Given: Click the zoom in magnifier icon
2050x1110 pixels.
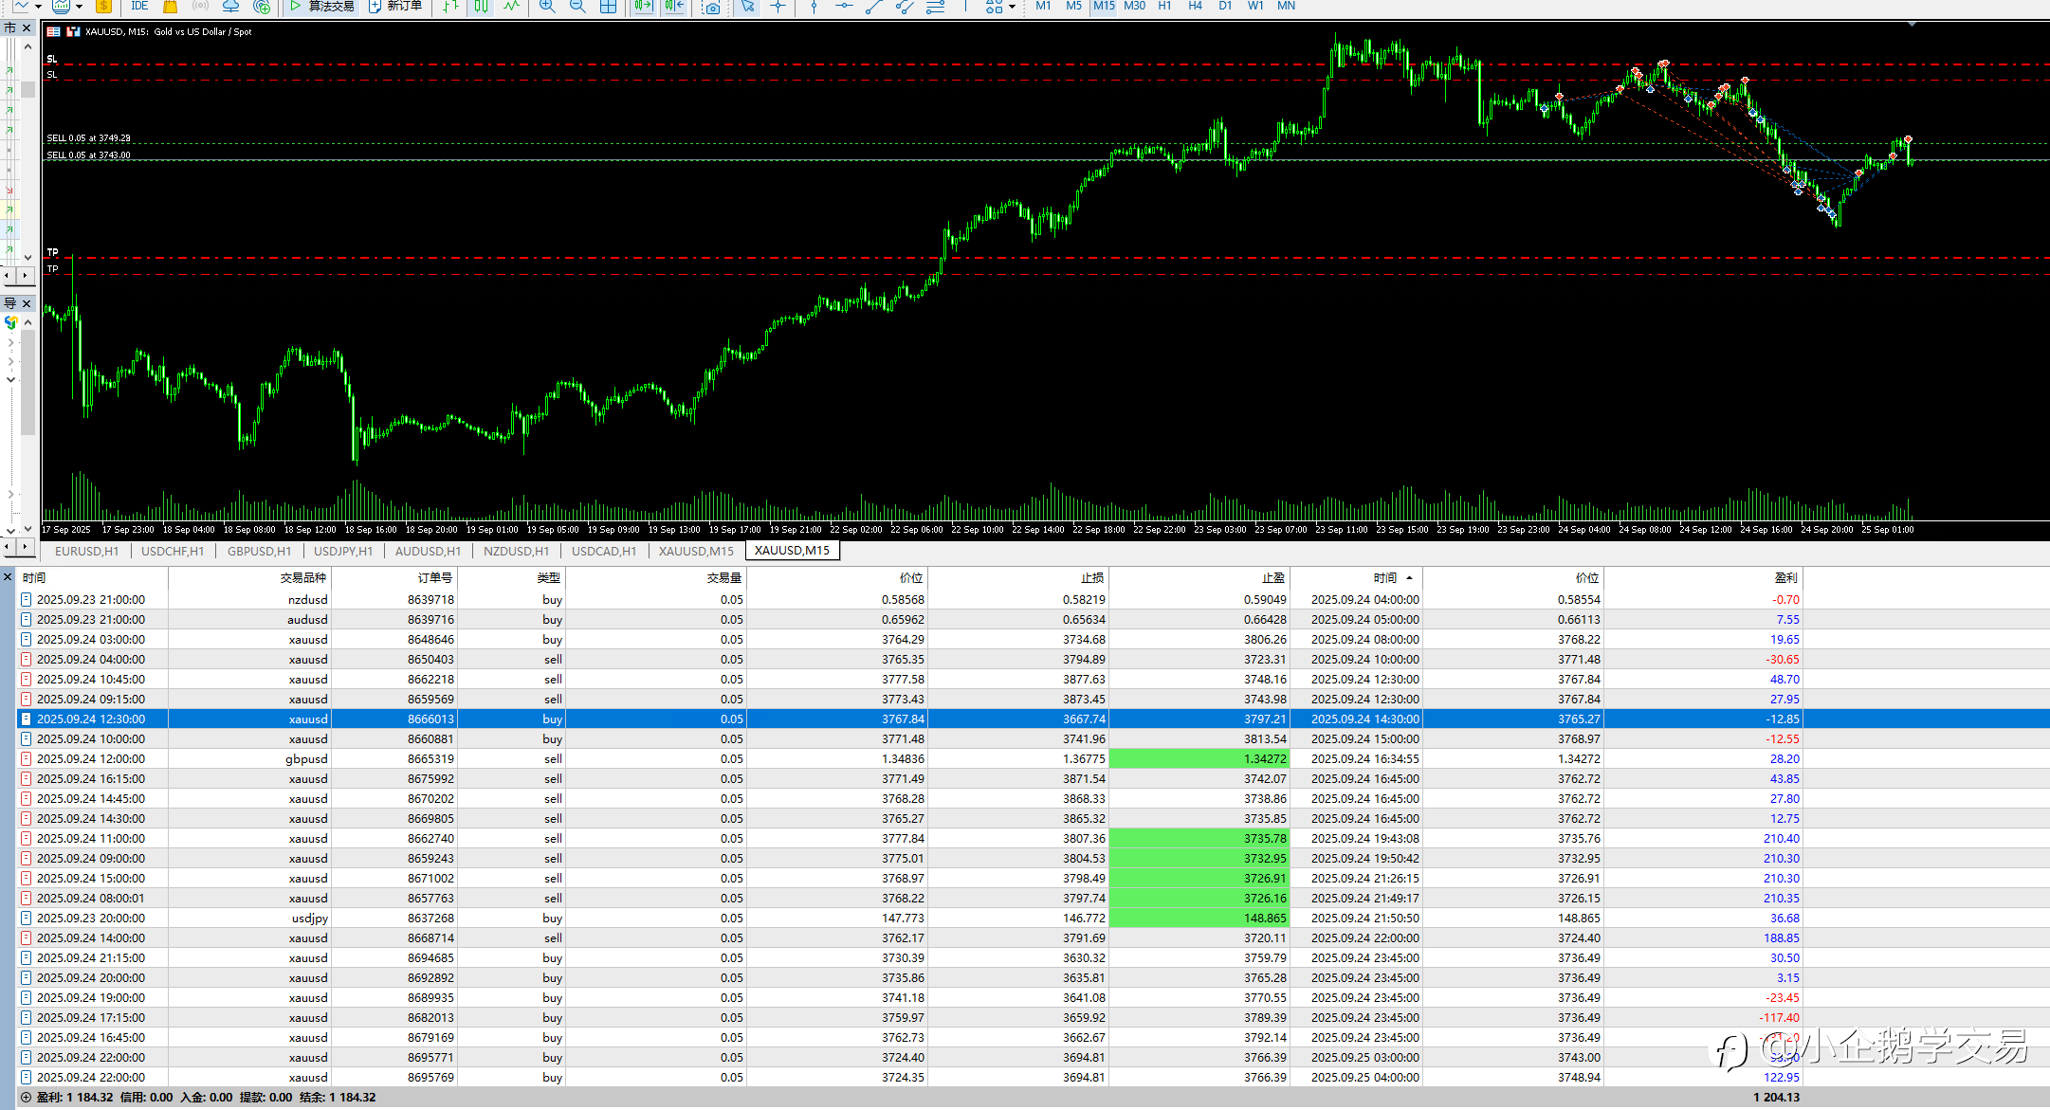Looking at the screenshot, I should pos(547,6).
